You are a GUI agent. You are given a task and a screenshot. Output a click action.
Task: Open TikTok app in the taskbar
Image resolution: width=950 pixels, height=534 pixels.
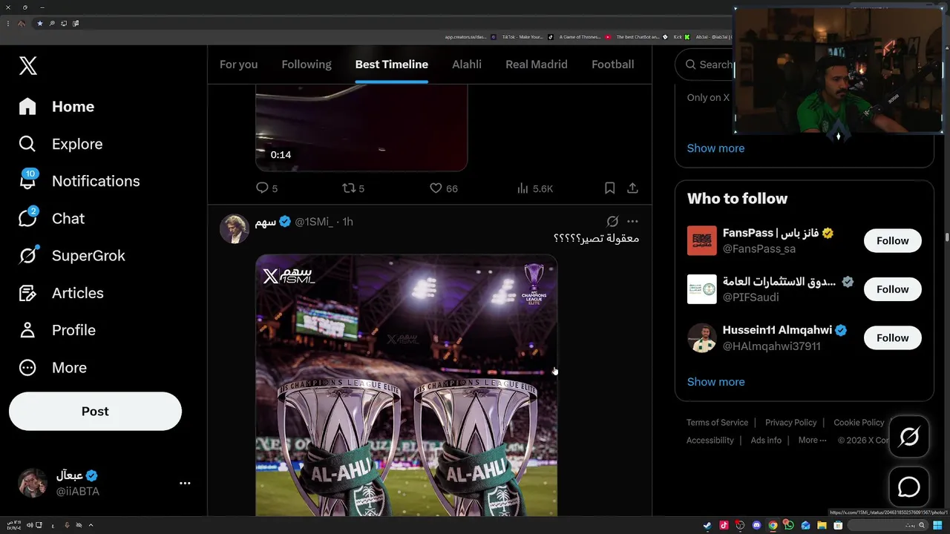(724, 526)
